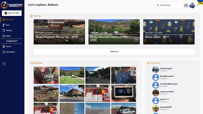The height and width of the screenshot is (114, 203).
Task: Open community Stories in the sidebar
Action: click(9, 47)
